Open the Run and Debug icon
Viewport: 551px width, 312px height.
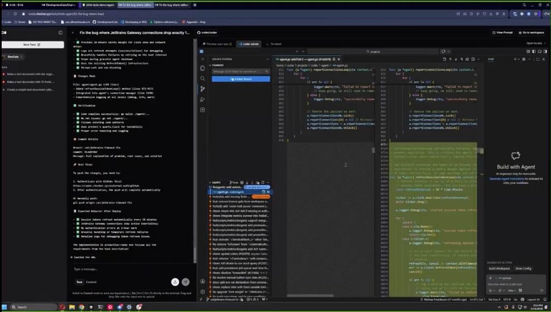[x=203, y=100]
